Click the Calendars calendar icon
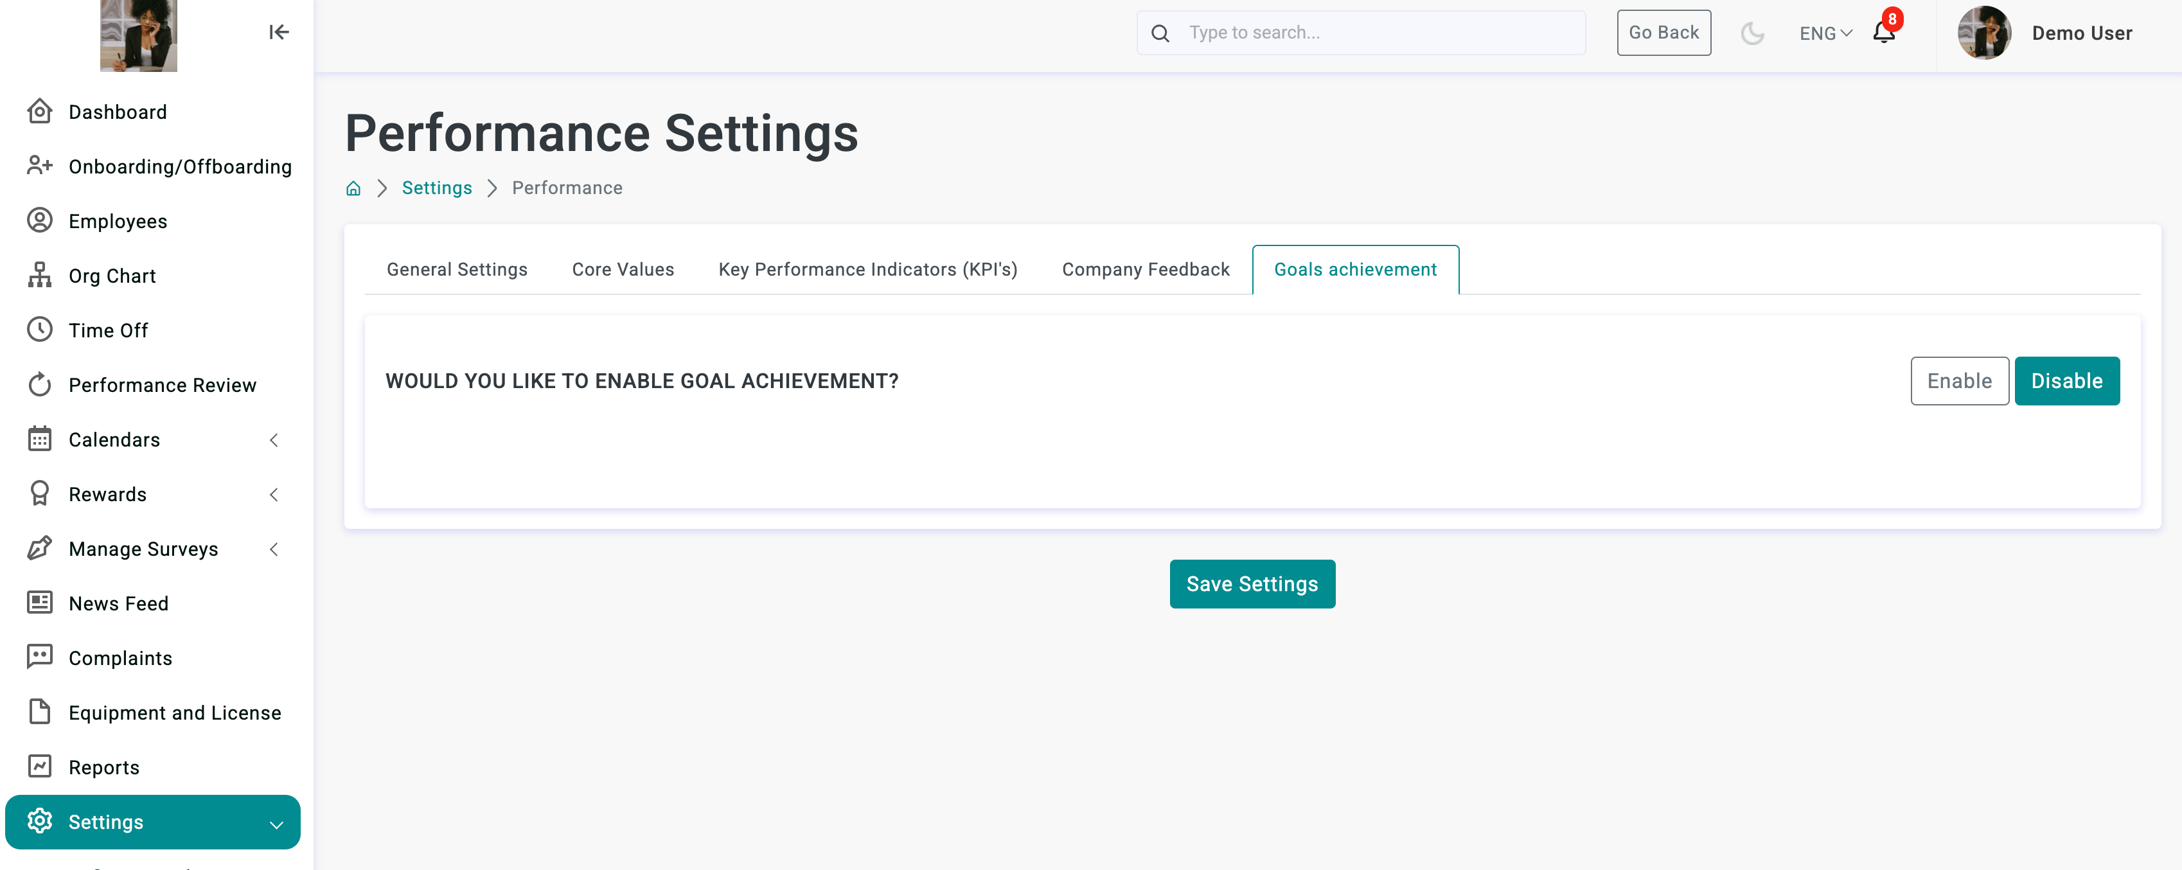Image resolution: width=2182 pixels, height=870 pixels. coord(40,439)
